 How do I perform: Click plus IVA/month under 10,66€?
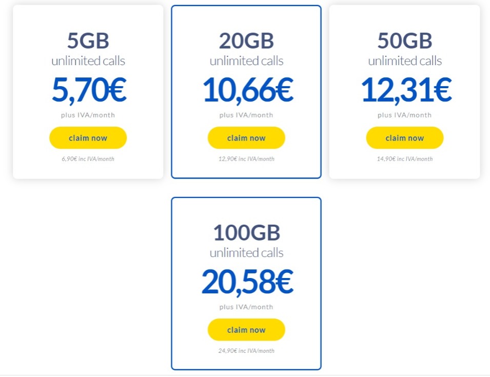coord(246,115)
